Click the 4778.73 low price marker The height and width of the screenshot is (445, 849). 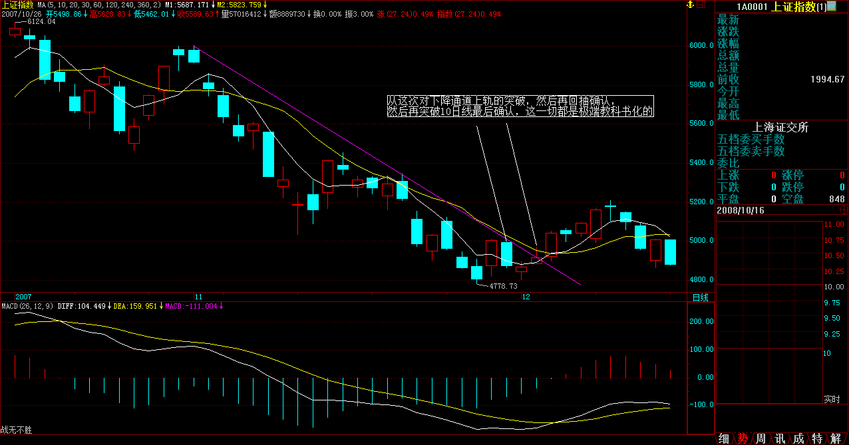point(502,286)
